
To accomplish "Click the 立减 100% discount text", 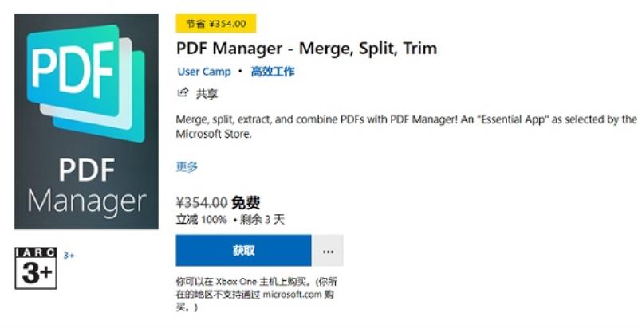I will click(x=202, y=220).
